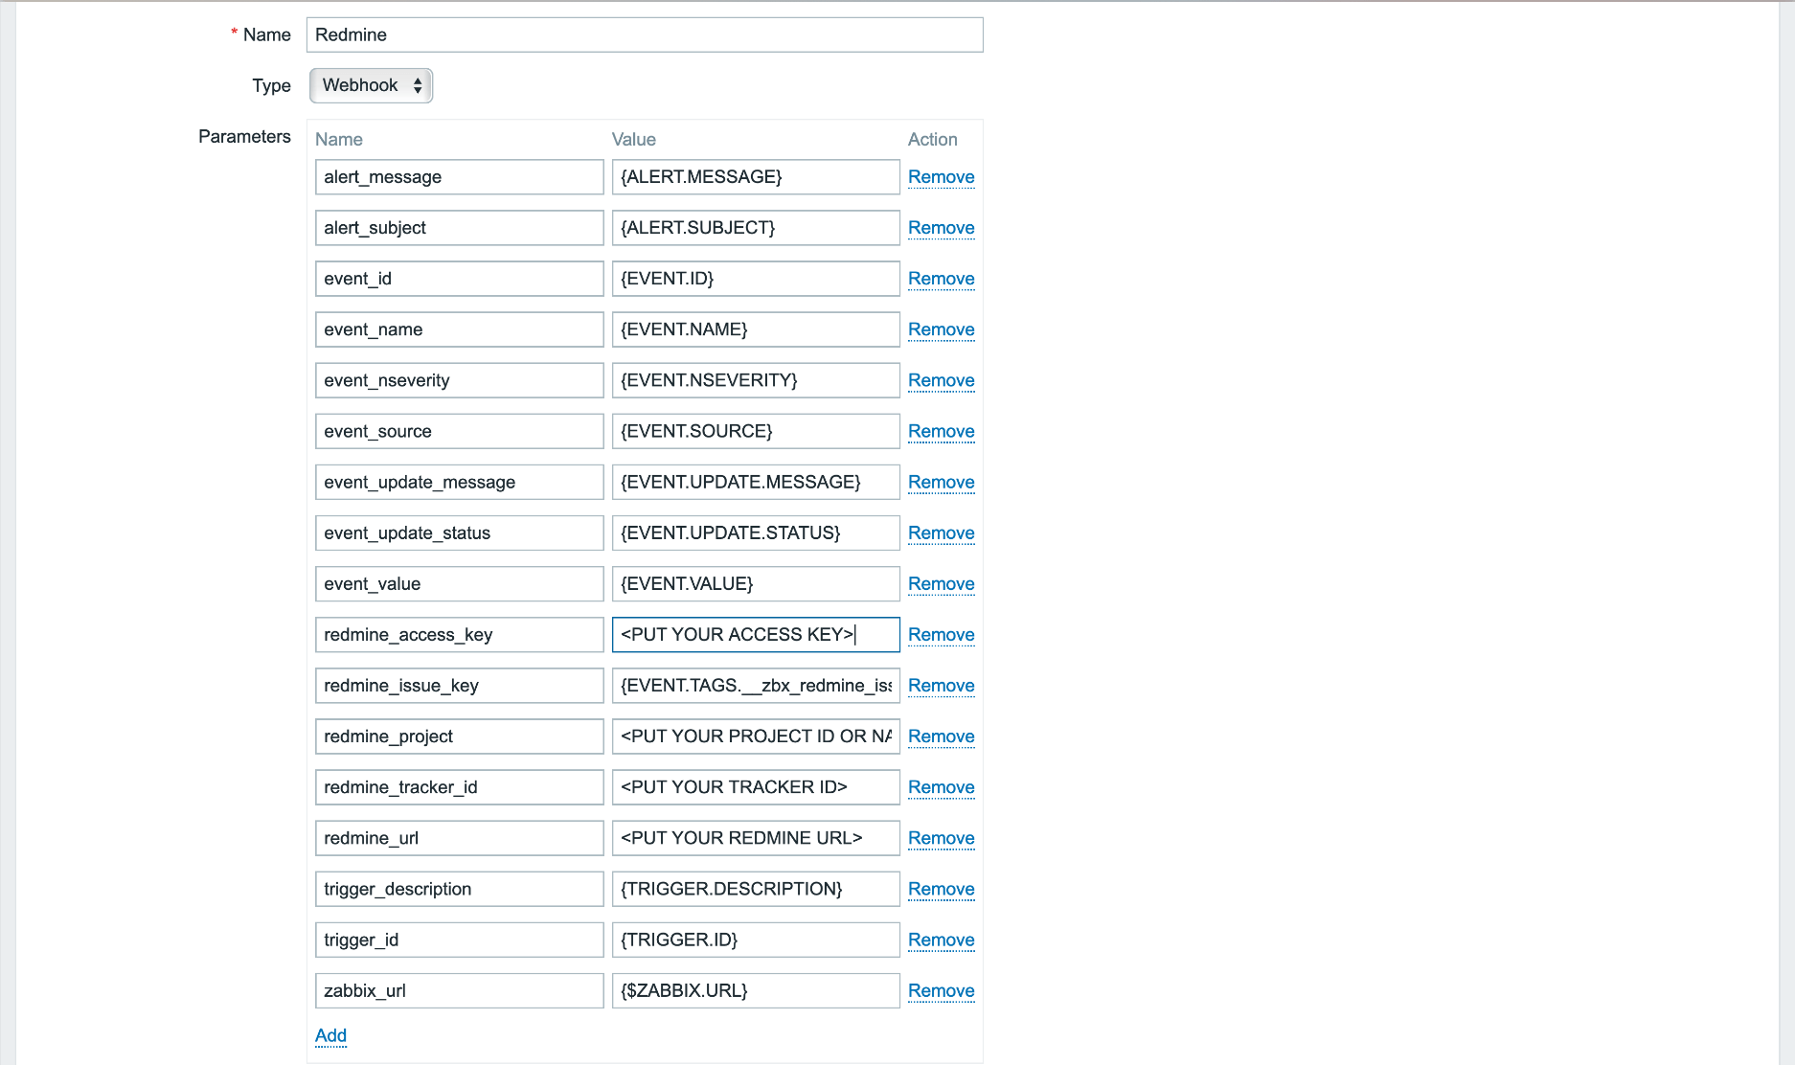
Task: Edit the redmine_url value field
Action: coord(755,838)
